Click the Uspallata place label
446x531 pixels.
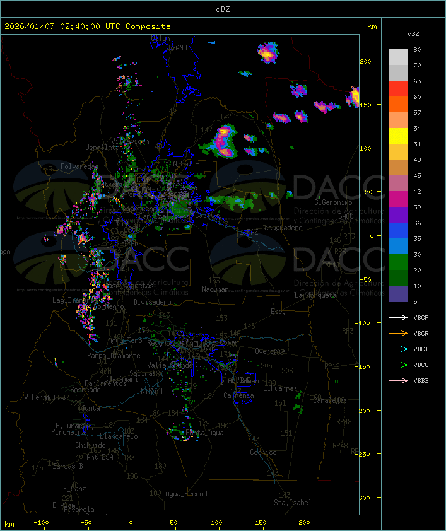pos(102,148)
